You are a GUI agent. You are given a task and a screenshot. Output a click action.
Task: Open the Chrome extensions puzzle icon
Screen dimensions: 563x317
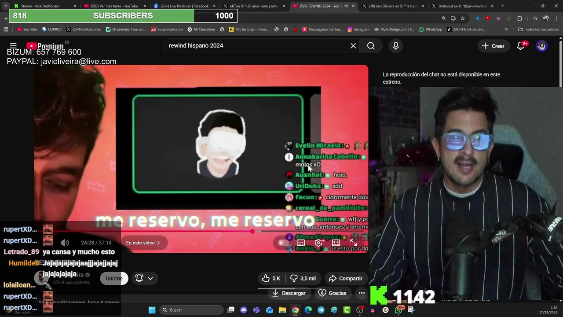[x=519, y=18]
